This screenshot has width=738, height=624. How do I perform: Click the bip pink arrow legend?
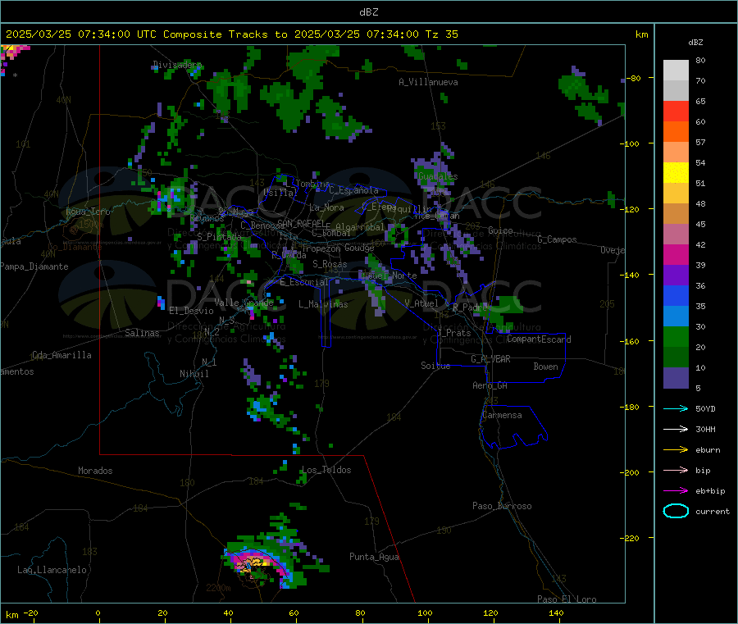(x=676, y=470)
